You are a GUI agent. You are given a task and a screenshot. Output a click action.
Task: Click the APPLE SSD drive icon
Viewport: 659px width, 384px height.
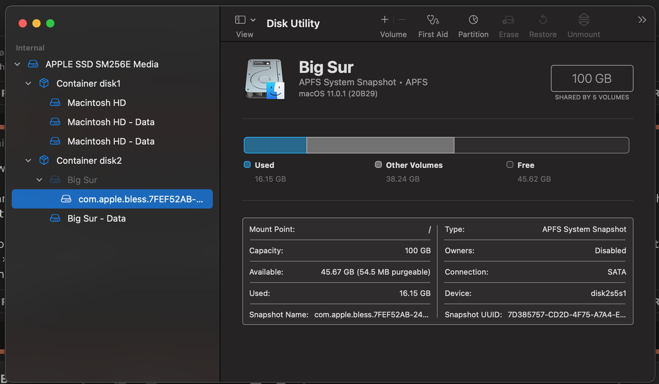(33, 64)
